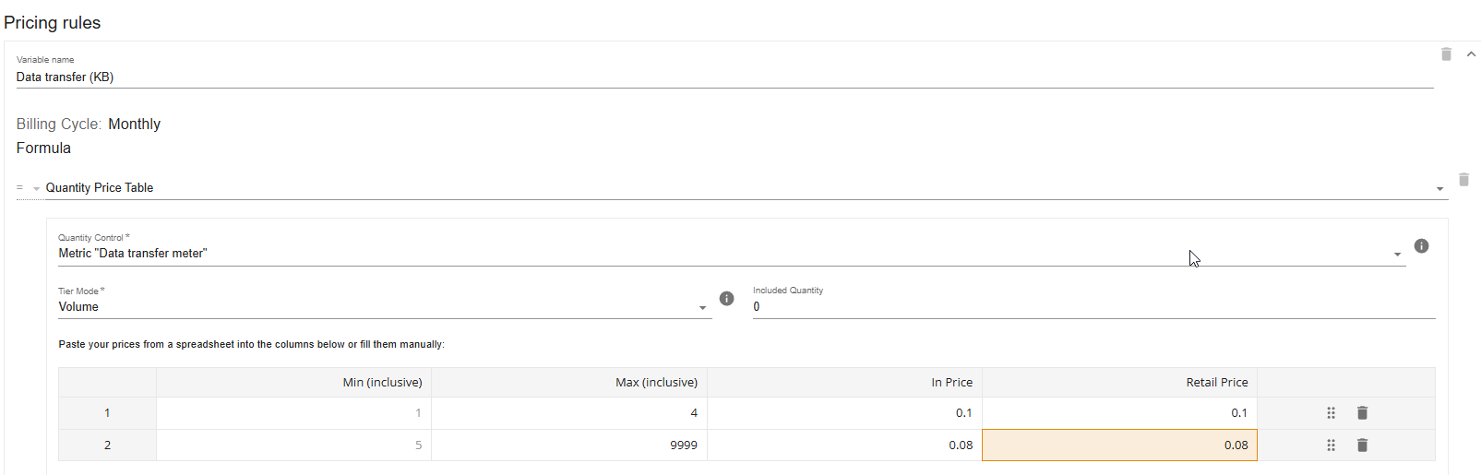Show info about Quantity Control
This screenshot has width=1481, height=475.
(x=1421, y=246)
